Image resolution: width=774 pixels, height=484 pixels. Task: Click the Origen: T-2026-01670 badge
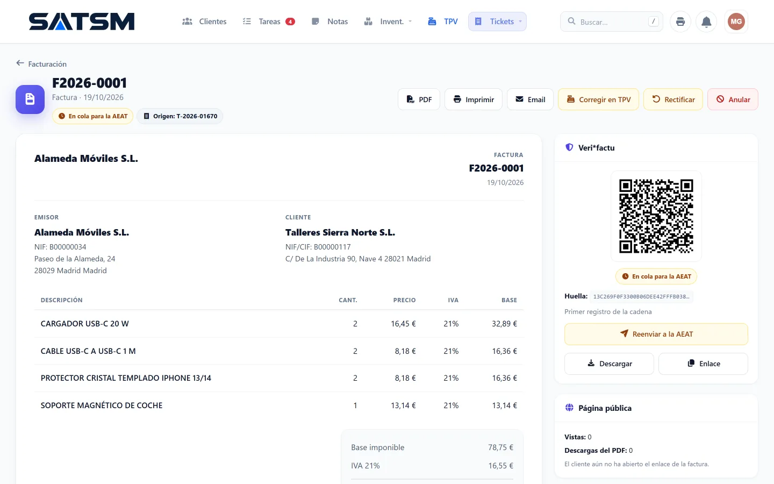click(x=180, y=116)
